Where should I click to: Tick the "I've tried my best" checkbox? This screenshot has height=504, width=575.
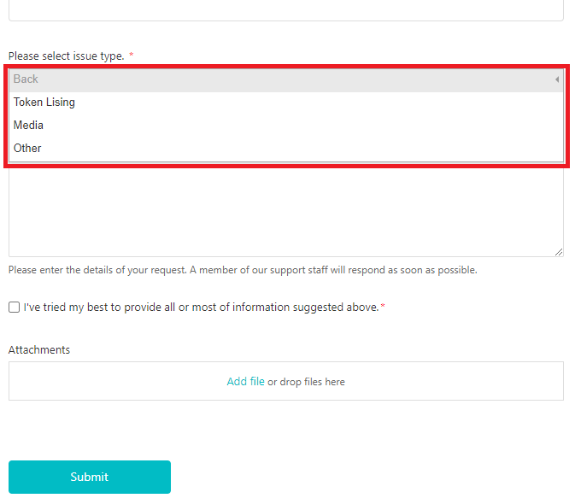click(x=14, y=308)
